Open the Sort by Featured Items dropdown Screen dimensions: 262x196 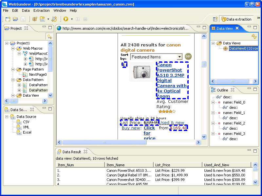pos(179,57)
